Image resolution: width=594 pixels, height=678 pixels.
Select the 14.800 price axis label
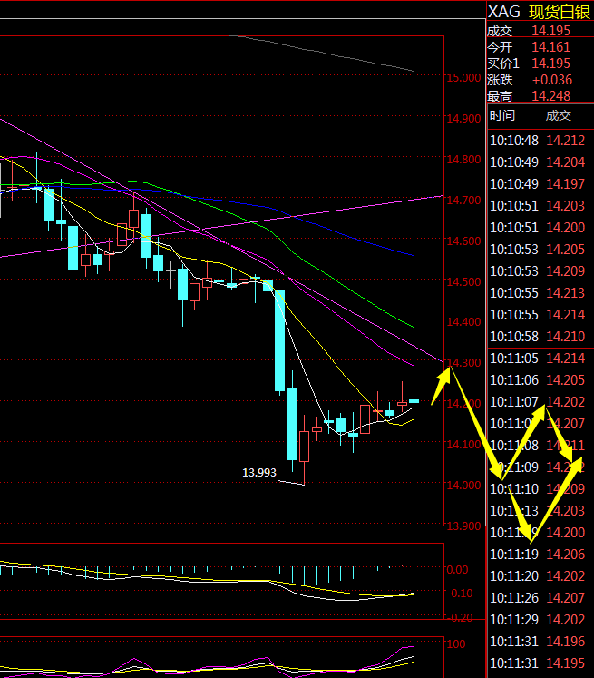463,160
